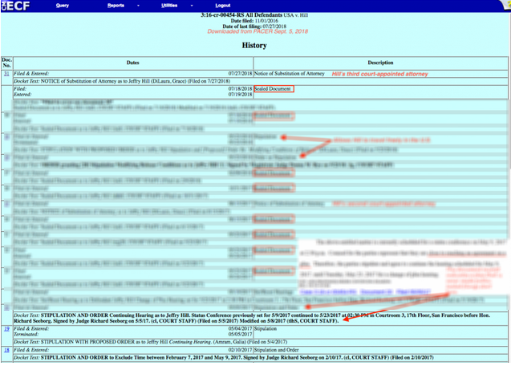Select the 'Notice of Substitution of Attorney' description
511x366 pixels.
click(x=289, y=74)
